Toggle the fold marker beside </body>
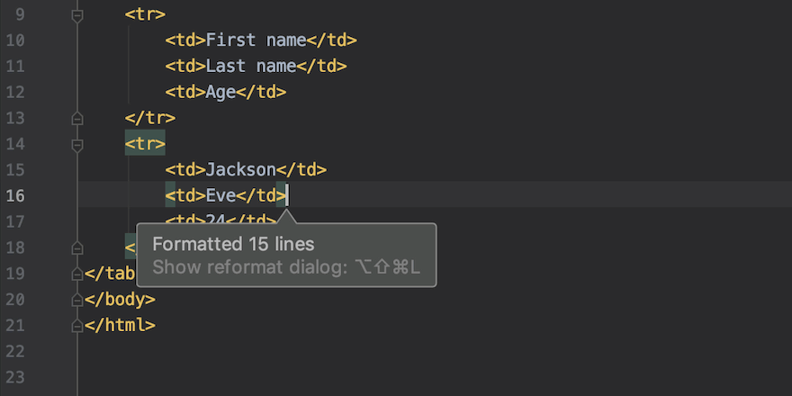 77,300
